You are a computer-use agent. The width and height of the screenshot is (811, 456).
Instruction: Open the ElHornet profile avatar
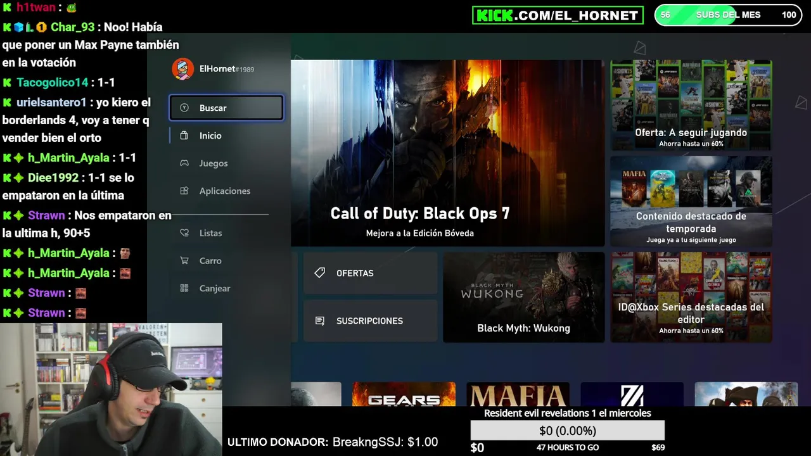[183, 69]
